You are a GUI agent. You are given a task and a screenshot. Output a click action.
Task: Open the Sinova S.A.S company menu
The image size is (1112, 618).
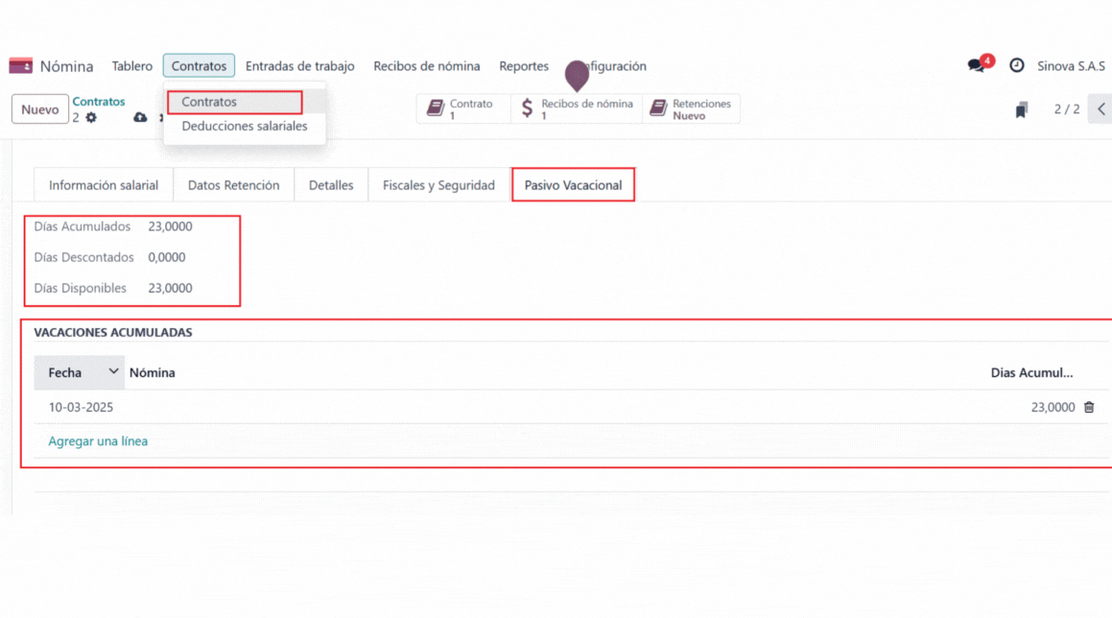coord(1071,66)
